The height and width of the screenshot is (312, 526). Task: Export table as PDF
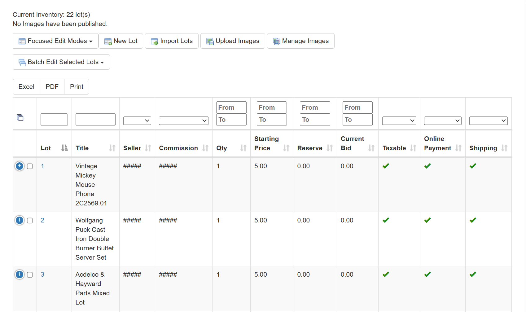pyautogui.click(x=52, y=87)
